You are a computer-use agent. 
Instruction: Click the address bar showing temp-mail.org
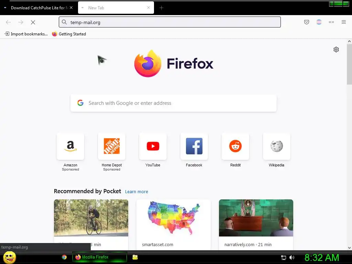[x=170, y=22]
